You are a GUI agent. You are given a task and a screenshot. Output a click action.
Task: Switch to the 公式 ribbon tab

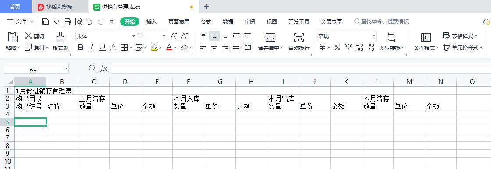206,21
